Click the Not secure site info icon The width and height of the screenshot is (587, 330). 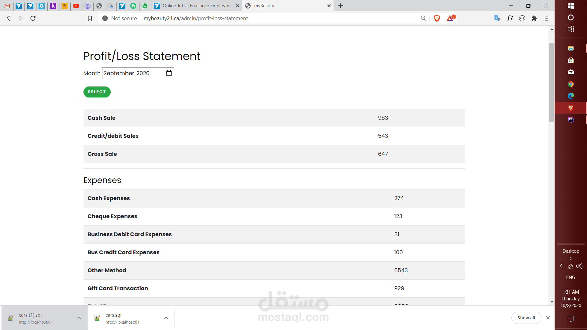[x=105, y=18]
